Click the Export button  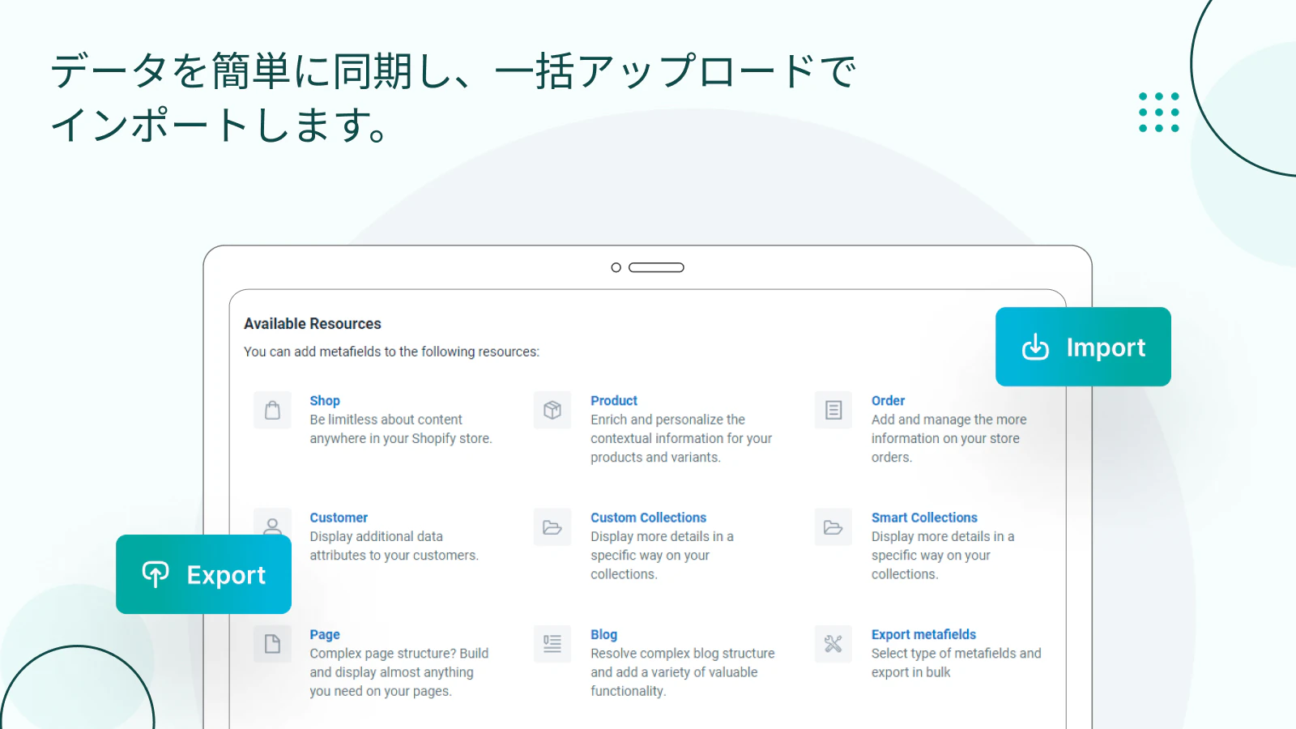203,574
